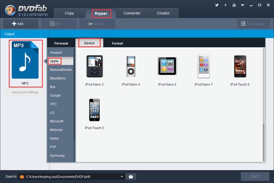
Task: Select the Personal profile tab
Action: point(61,43)
